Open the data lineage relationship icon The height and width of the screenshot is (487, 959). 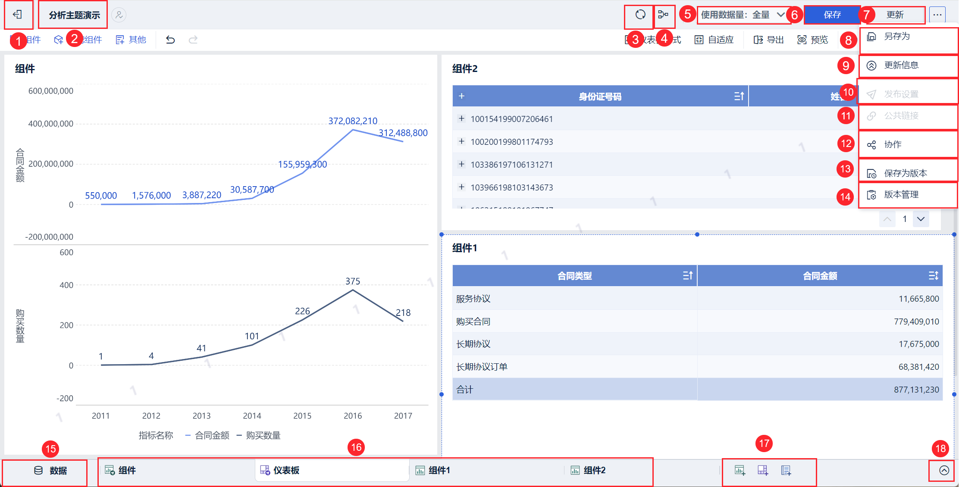(663, 15)
